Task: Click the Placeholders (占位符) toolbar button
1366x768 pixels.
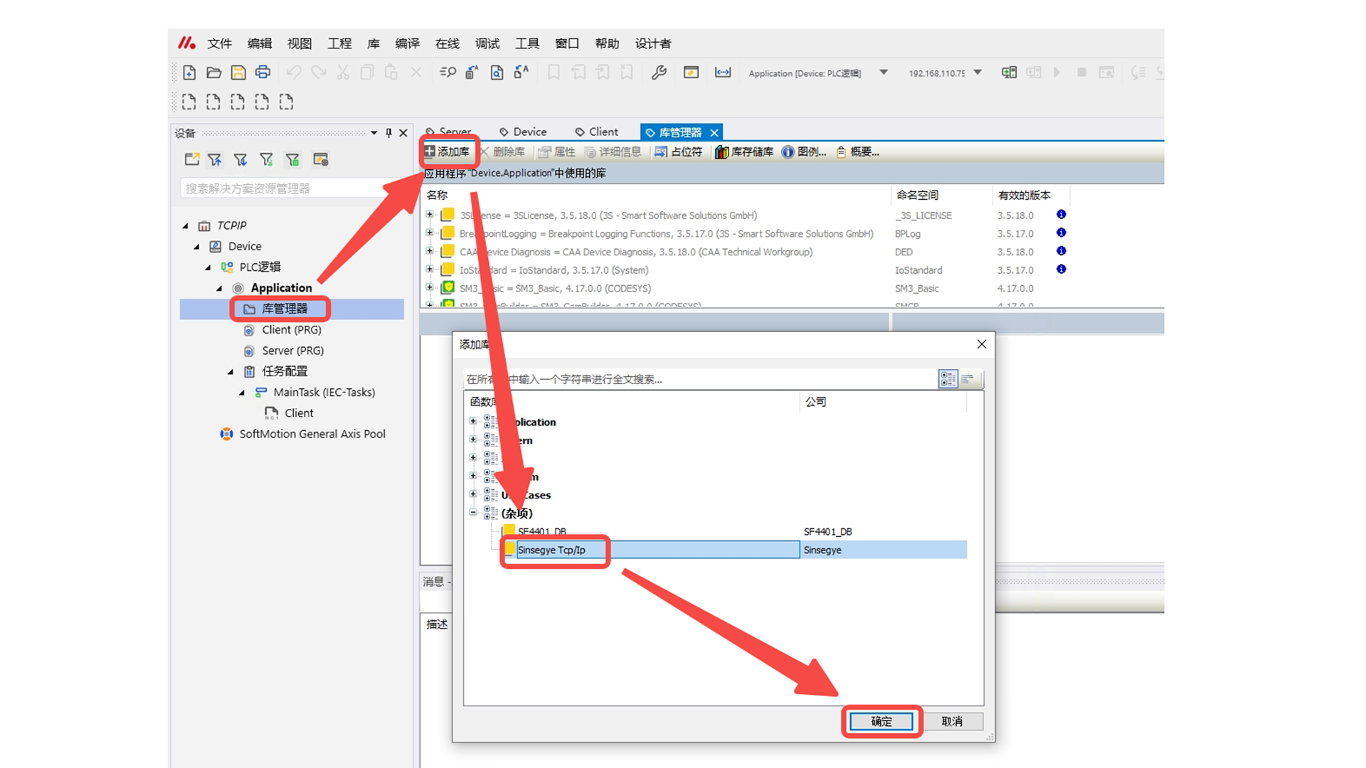Action: click(678, 152)
